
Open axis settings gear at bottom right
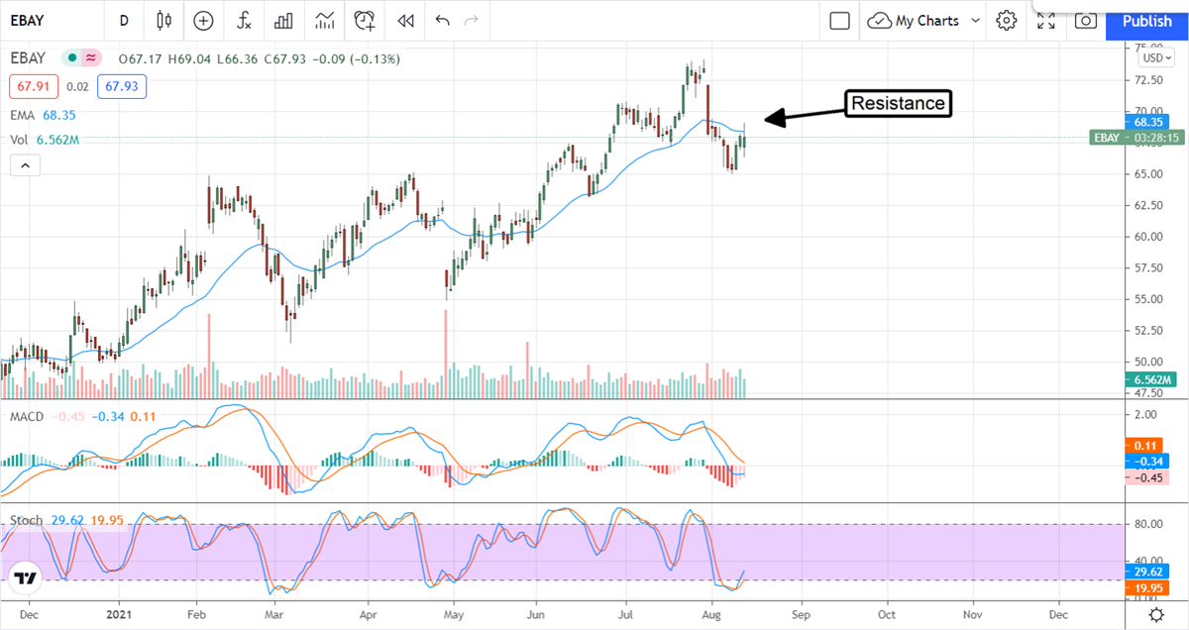click(1156, 615)
